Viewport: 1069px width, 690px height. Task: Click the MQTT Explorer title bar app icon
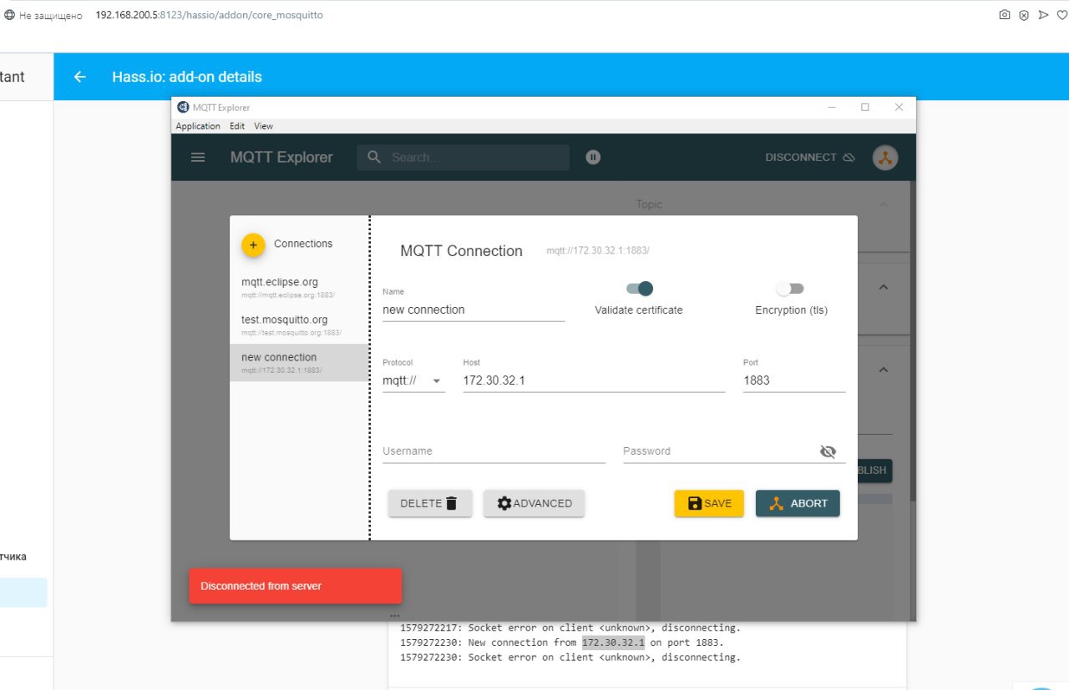click(183, 107)
